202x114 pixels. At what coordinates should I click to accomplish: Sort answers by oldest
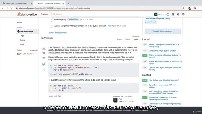tap(128, 39)
